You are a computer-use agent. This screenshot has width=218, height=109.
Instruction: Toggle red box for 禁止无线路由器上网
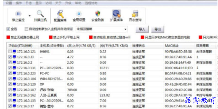(x=8, y=37)
